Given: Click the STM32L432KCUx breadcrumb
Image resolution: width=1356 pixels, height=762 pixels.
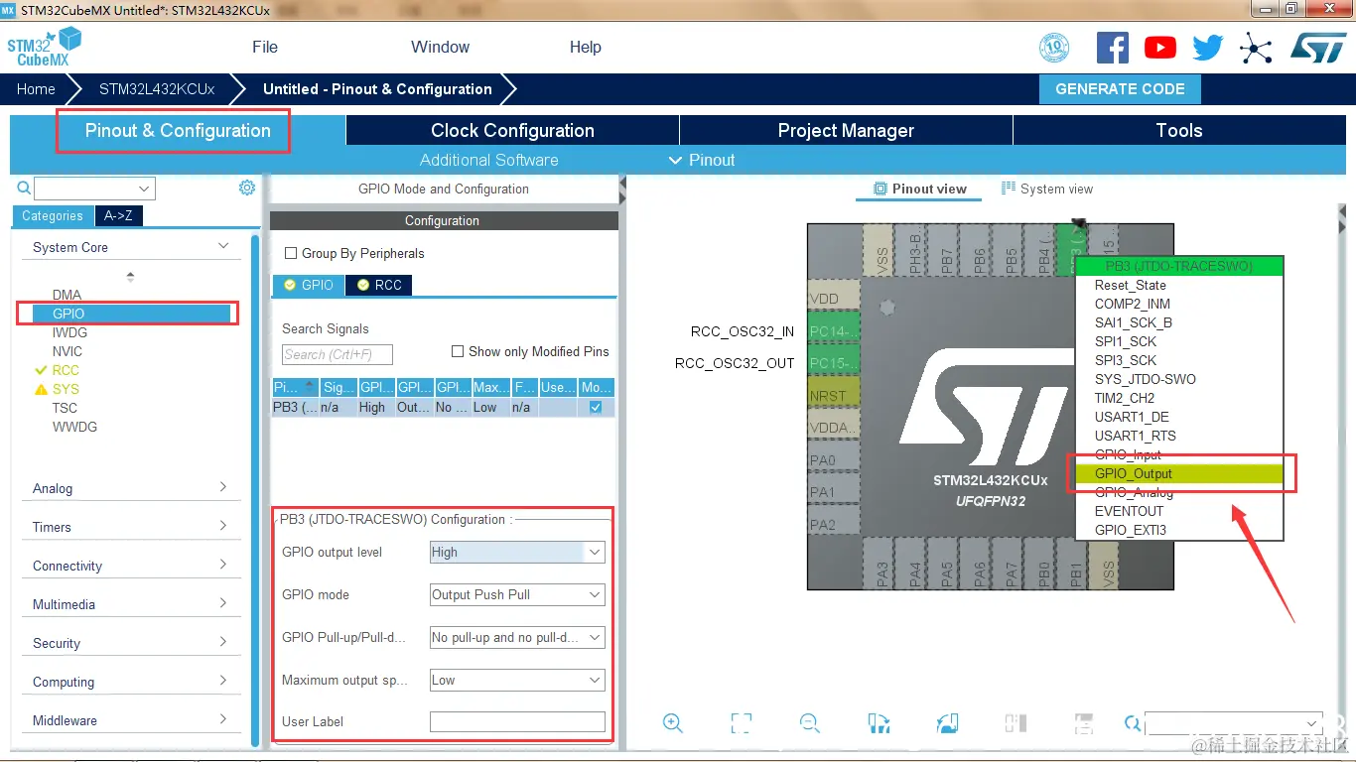Looking at the screenshot, I should pos(157,88).
